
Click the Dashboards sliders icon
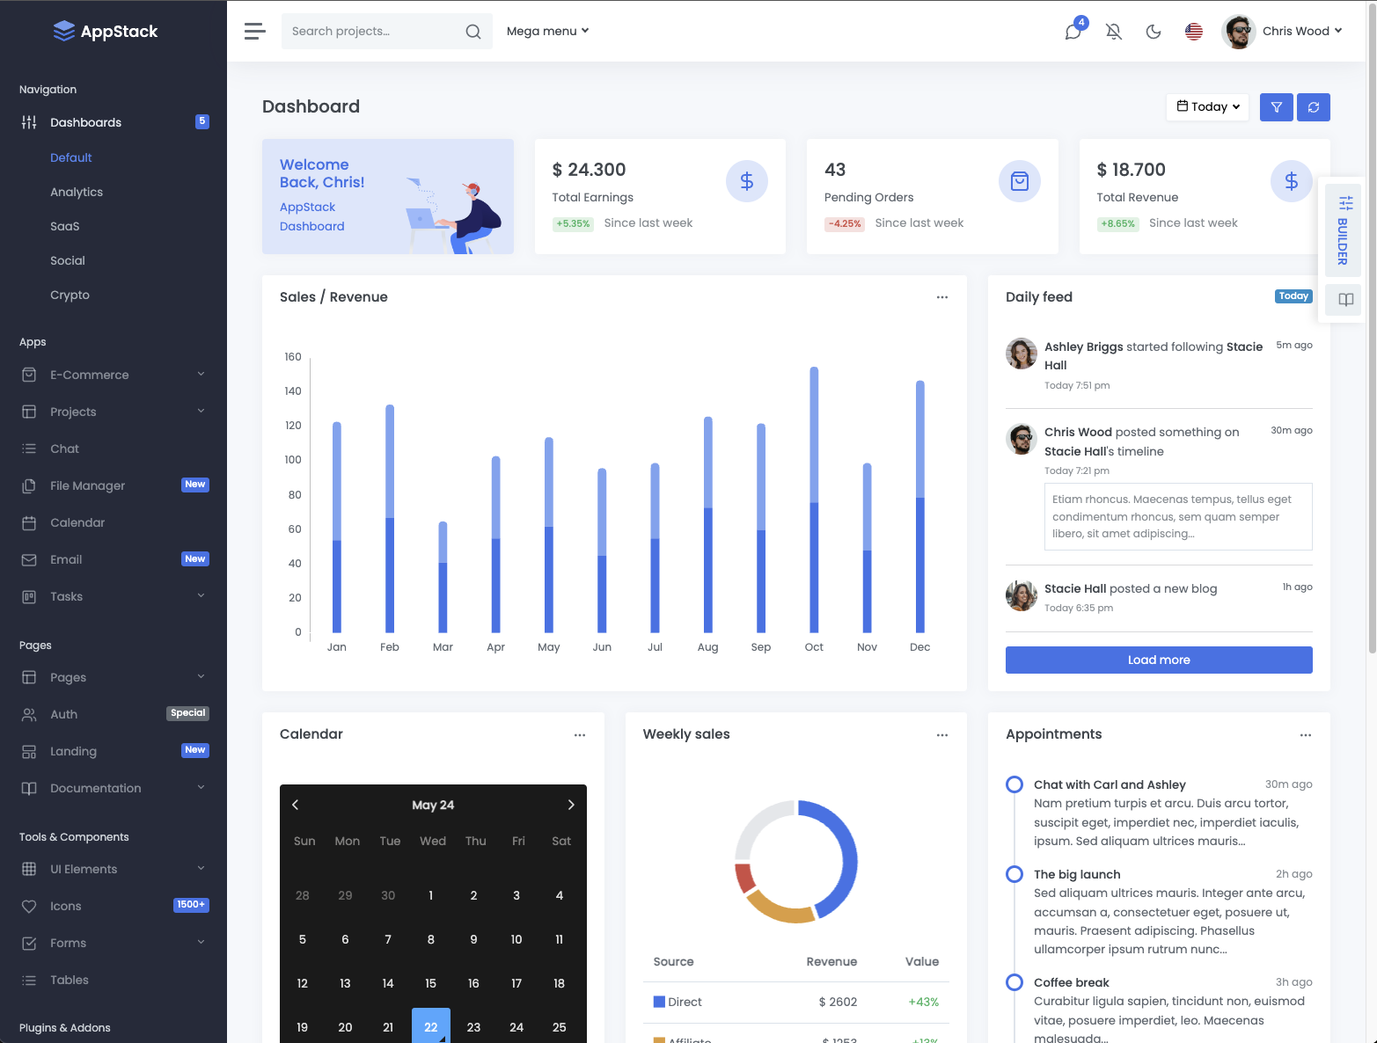click(x=29, y=122)
